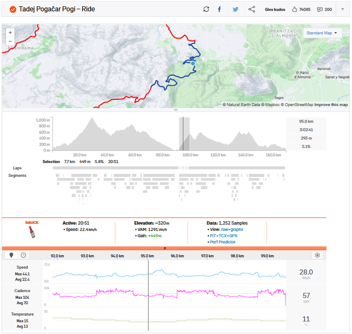The height and width of the screenshot is (334, 352).
Task: Click the 28.0 km/h speed value
Action: [306, 272]
